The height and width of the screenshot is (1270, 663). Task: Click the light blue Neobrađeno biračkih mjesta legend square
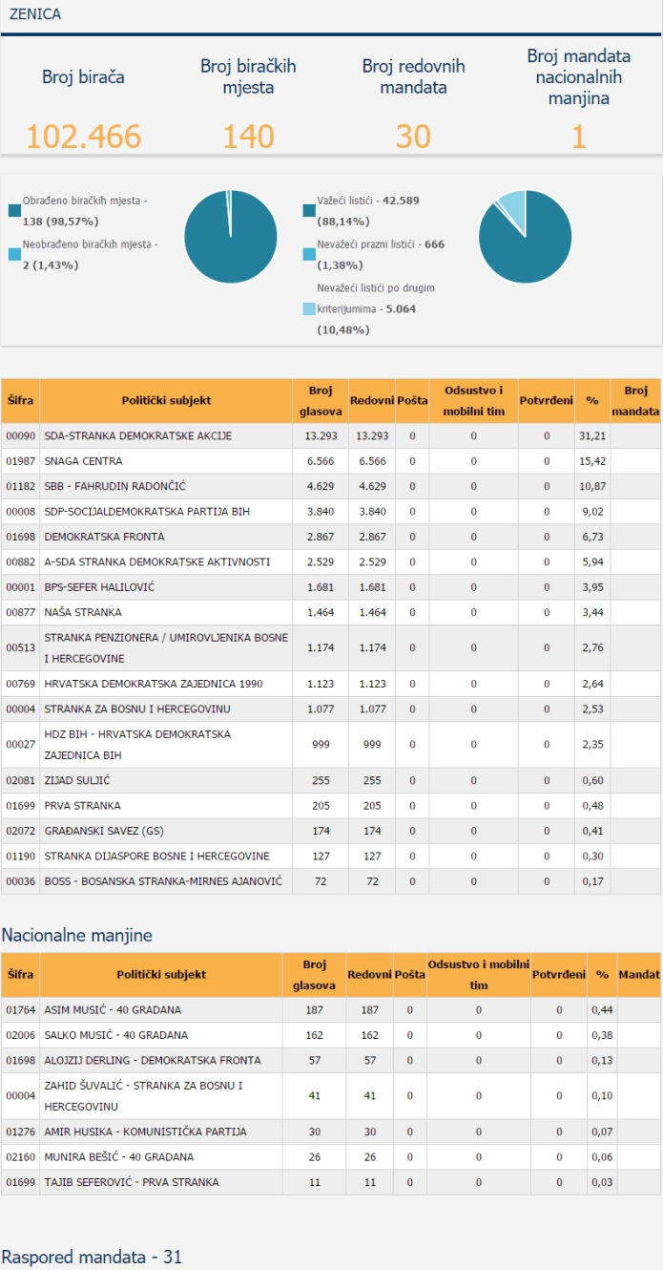14,255
